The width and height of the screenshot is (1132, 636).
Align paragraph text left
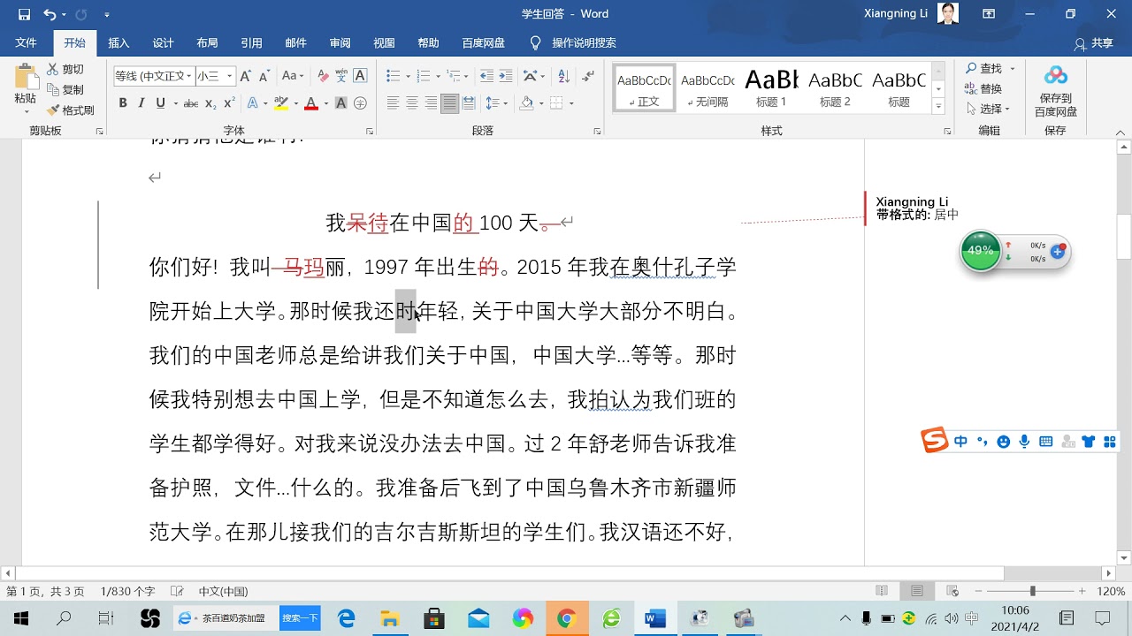click(x=394, y=103)
